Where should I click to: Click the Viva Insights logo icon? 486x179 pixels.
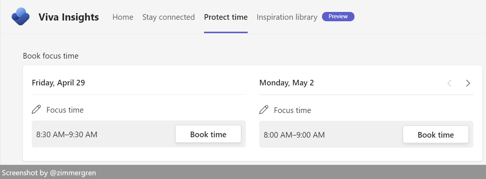[x=21, y=16]
